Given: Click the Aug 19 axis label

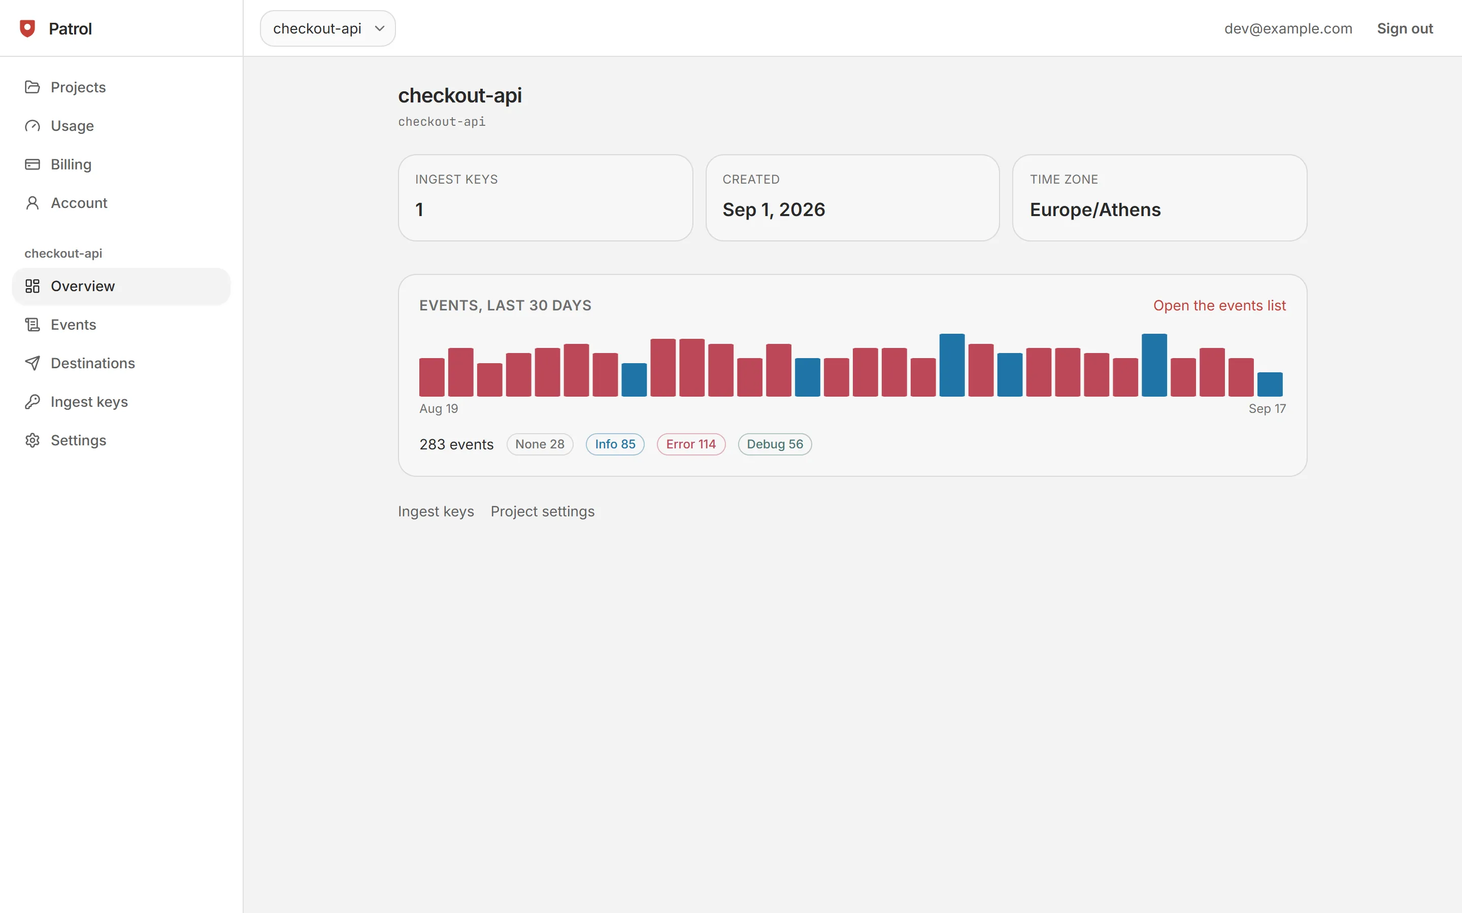Looking at the screenshot, I should tap(439, 409).
